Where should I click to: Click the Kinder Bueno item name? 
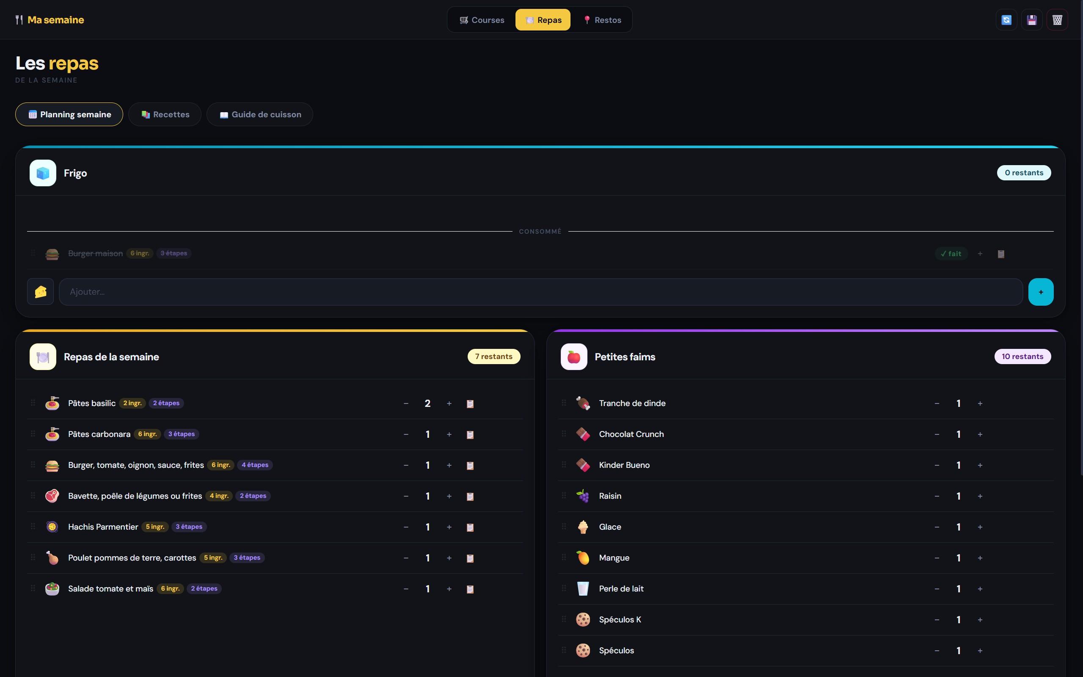[x=624, y=465]
